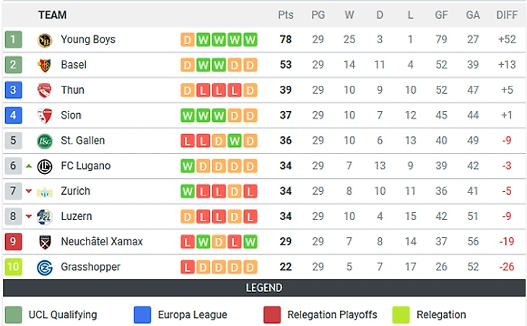Sort standings by DIFF column header

507,14
